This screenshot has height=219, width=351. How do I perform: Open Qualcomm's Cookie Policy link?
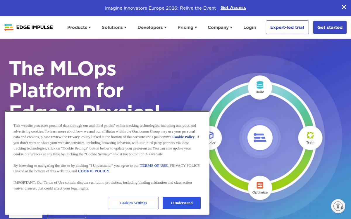pyautogui.click(x=183, y=137)
